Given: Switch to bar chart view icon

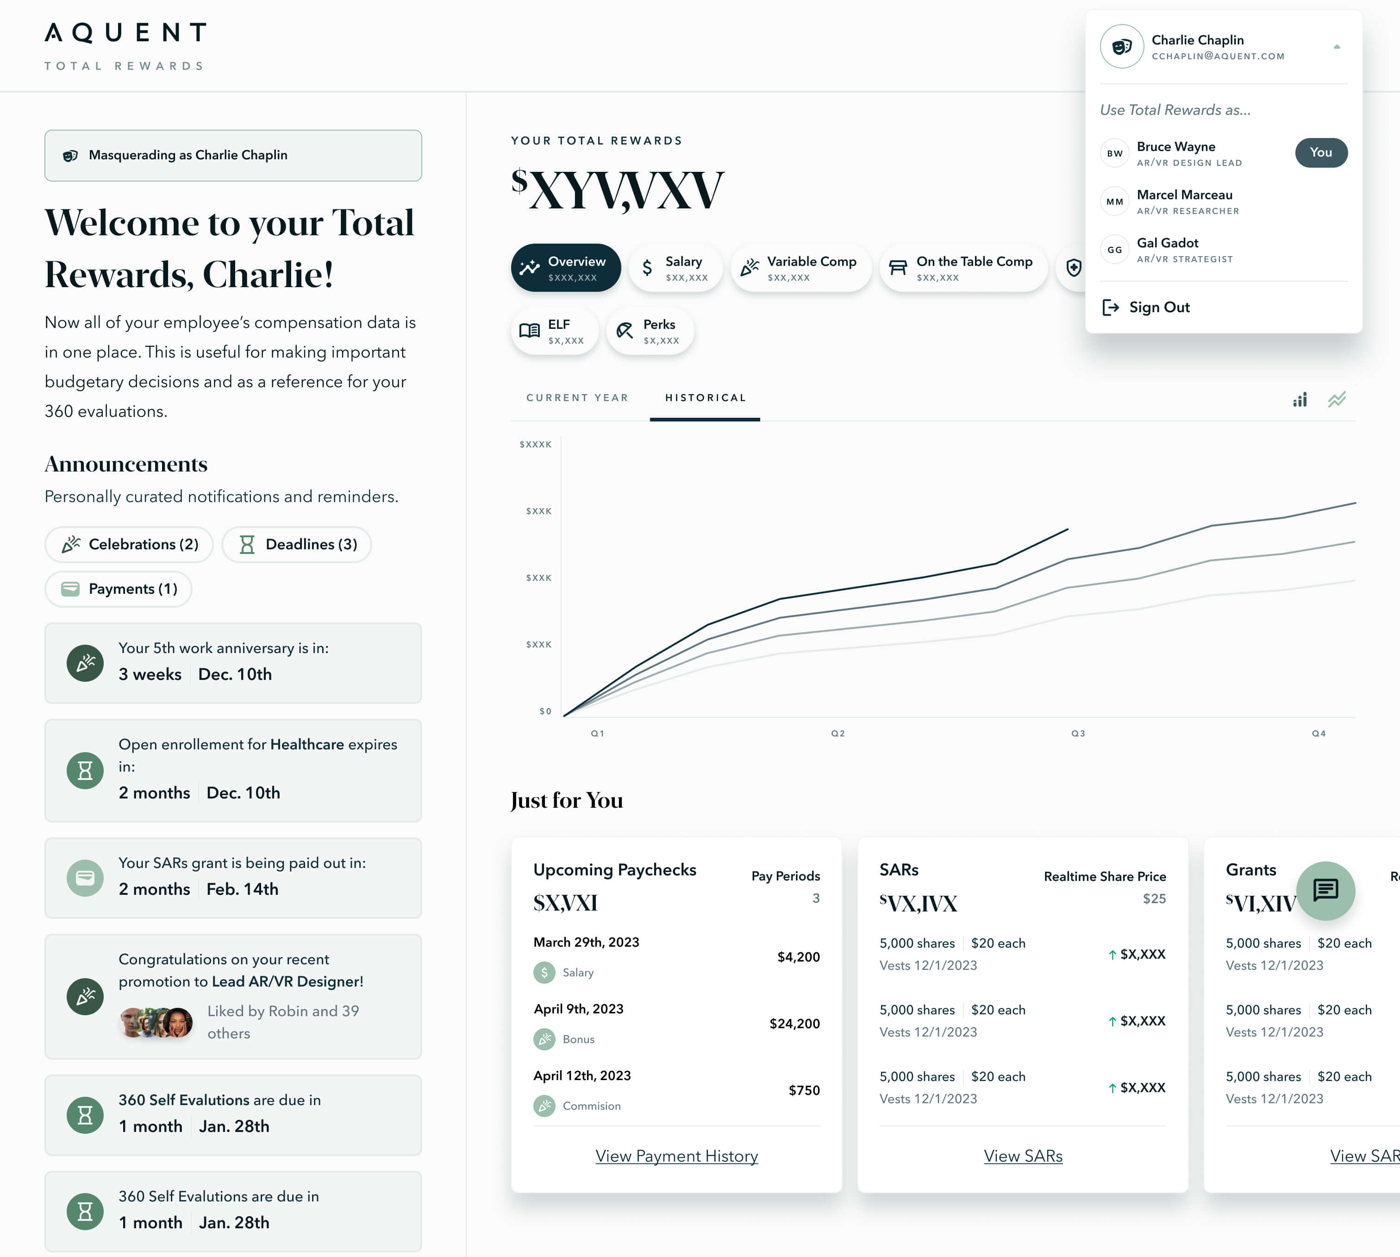Looking at the screenshot, I should click(x=1300, y=400).
